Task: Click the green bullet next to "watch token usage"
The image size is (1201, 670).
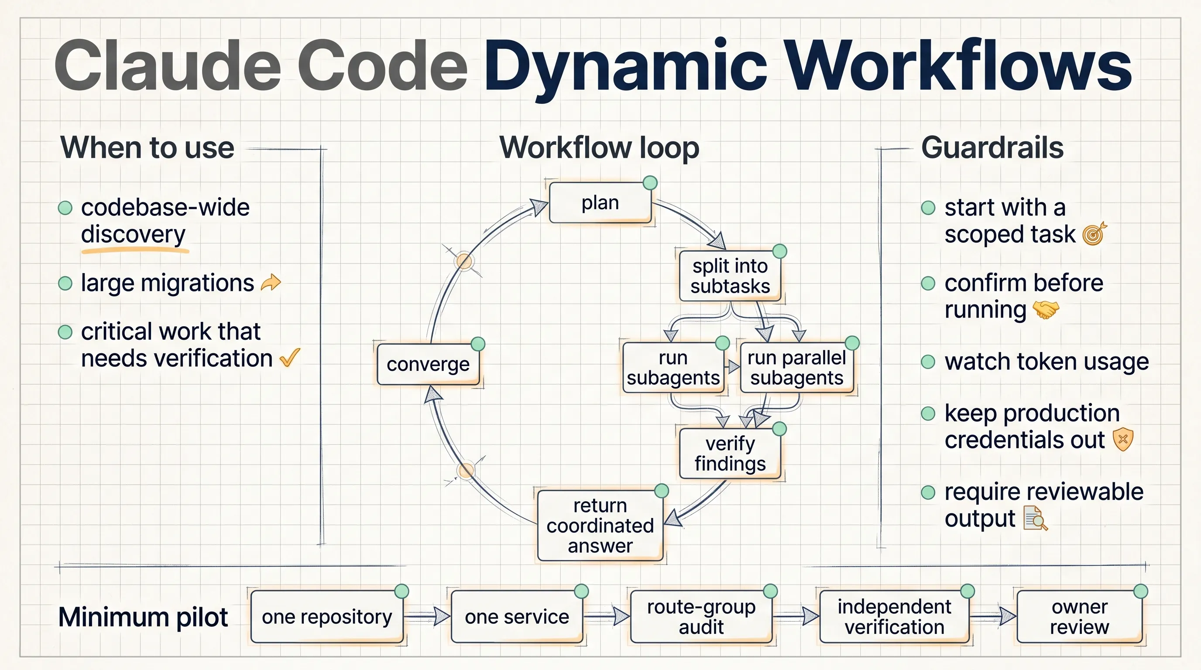Action: (928, 362)
